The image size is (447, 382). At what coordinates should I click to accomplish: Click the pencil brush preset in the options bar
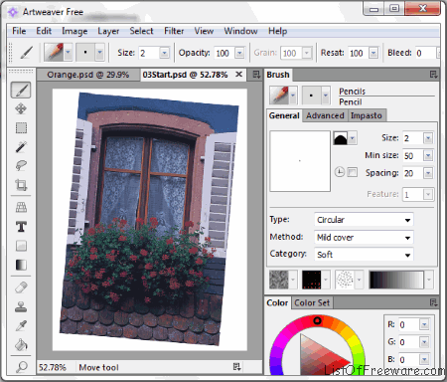[x=55, y=53]
